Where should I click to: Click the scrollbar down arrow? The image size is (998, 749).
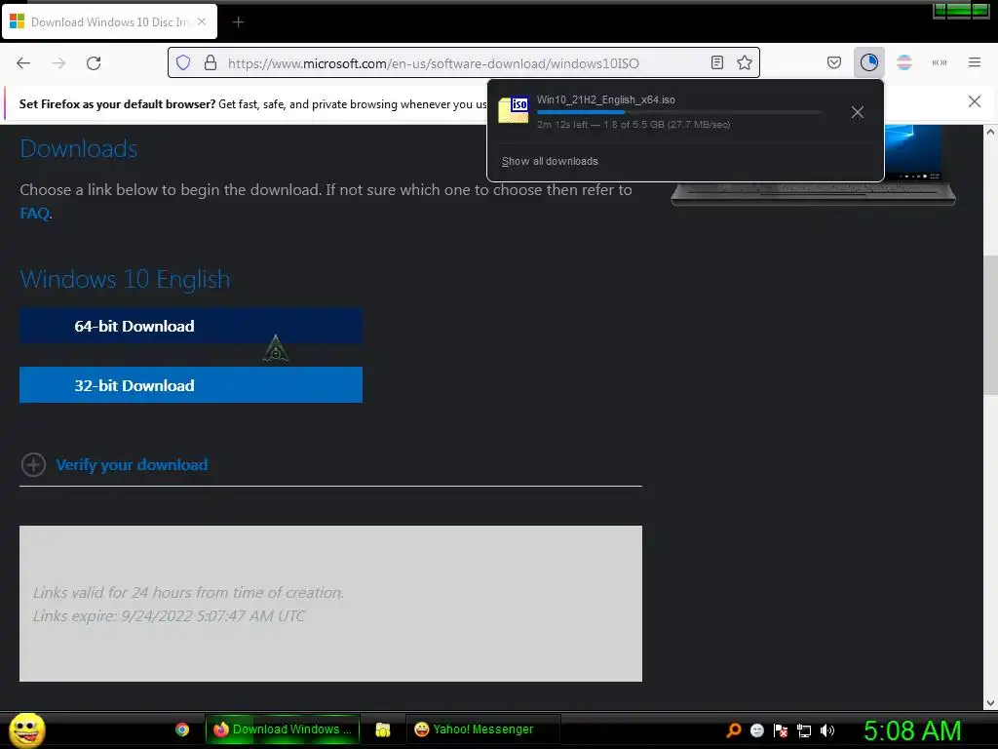990,703
